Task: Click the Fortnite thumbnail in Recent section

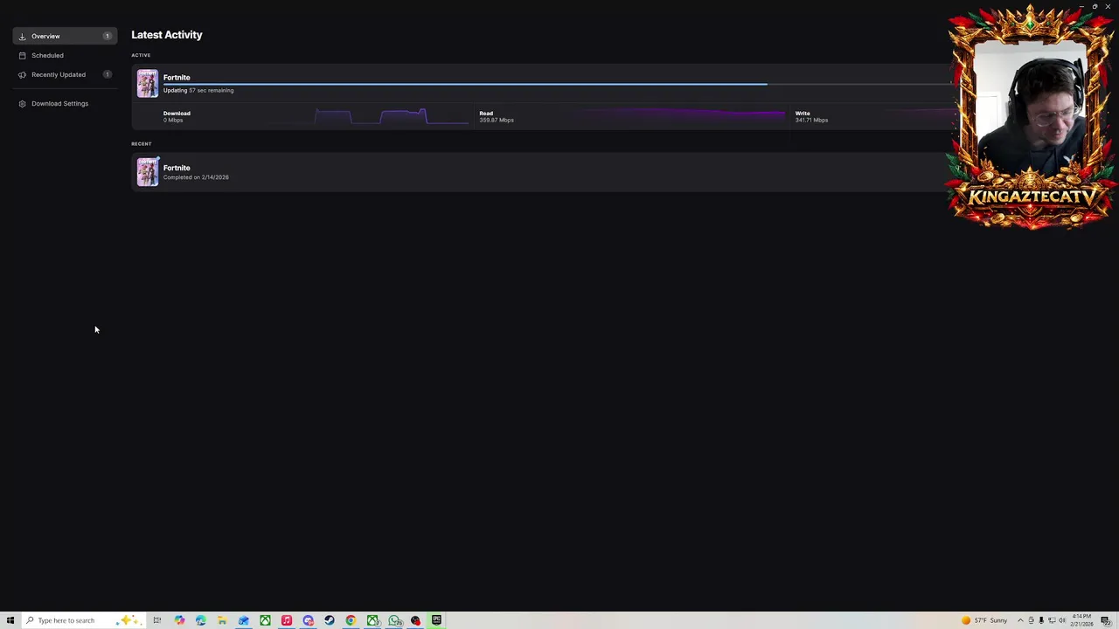Action: 147,171
